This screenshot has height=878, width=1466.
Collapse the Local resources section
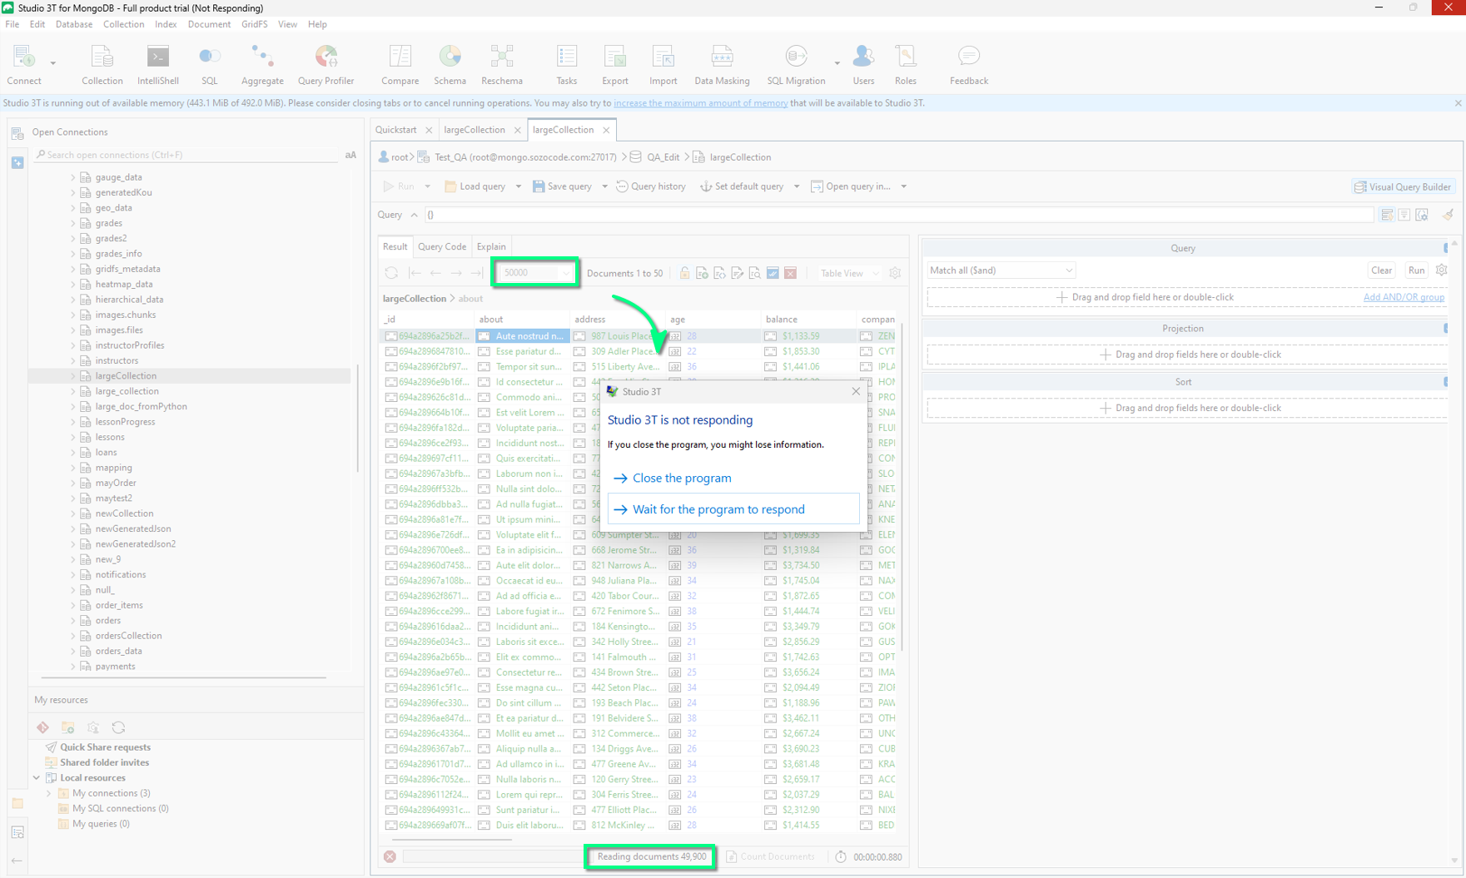pos(37,778)
